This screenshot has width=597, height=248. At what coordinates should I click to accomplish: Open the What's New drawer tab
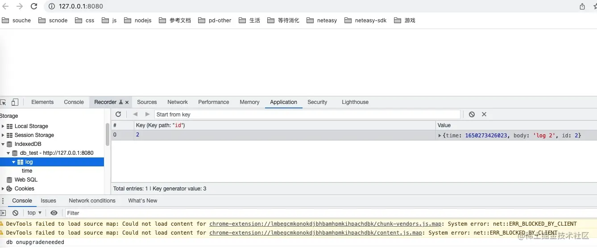[x=143, y=201]
